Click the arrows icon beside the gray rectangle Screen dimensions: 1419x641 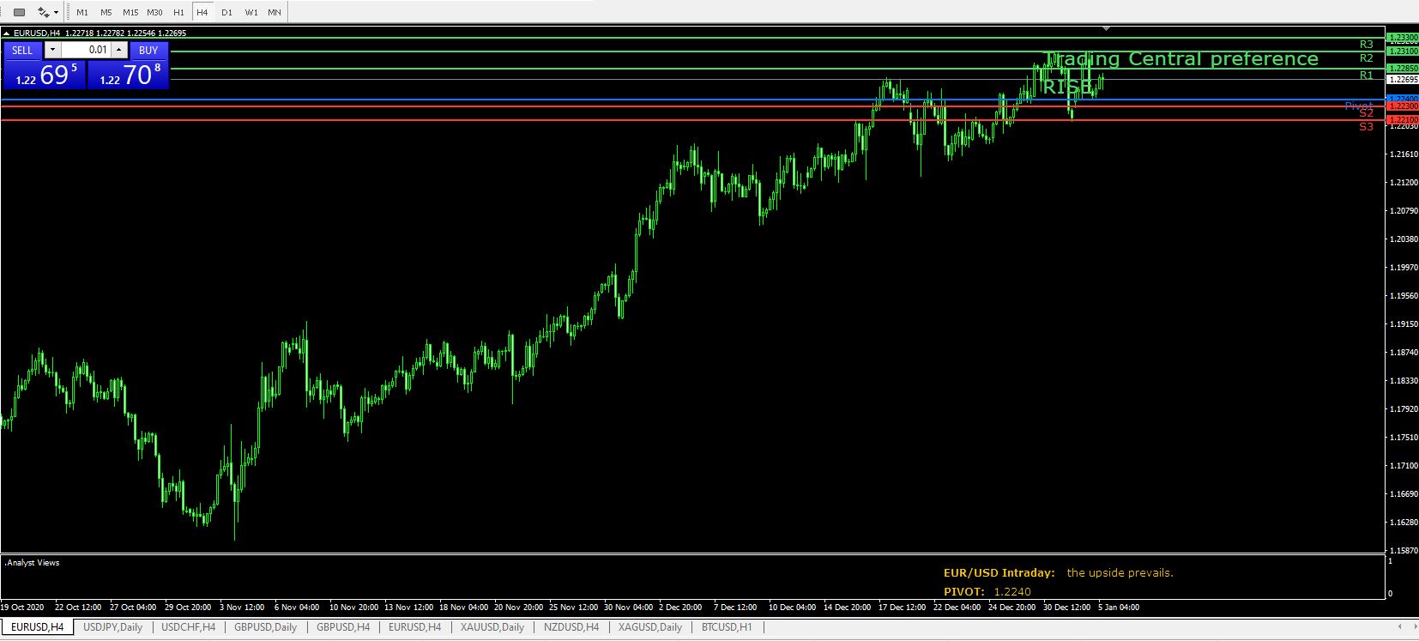[x=43, y=12]
